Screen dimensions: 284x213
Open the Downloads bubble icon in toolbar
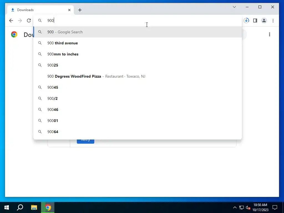click(246, 21)
